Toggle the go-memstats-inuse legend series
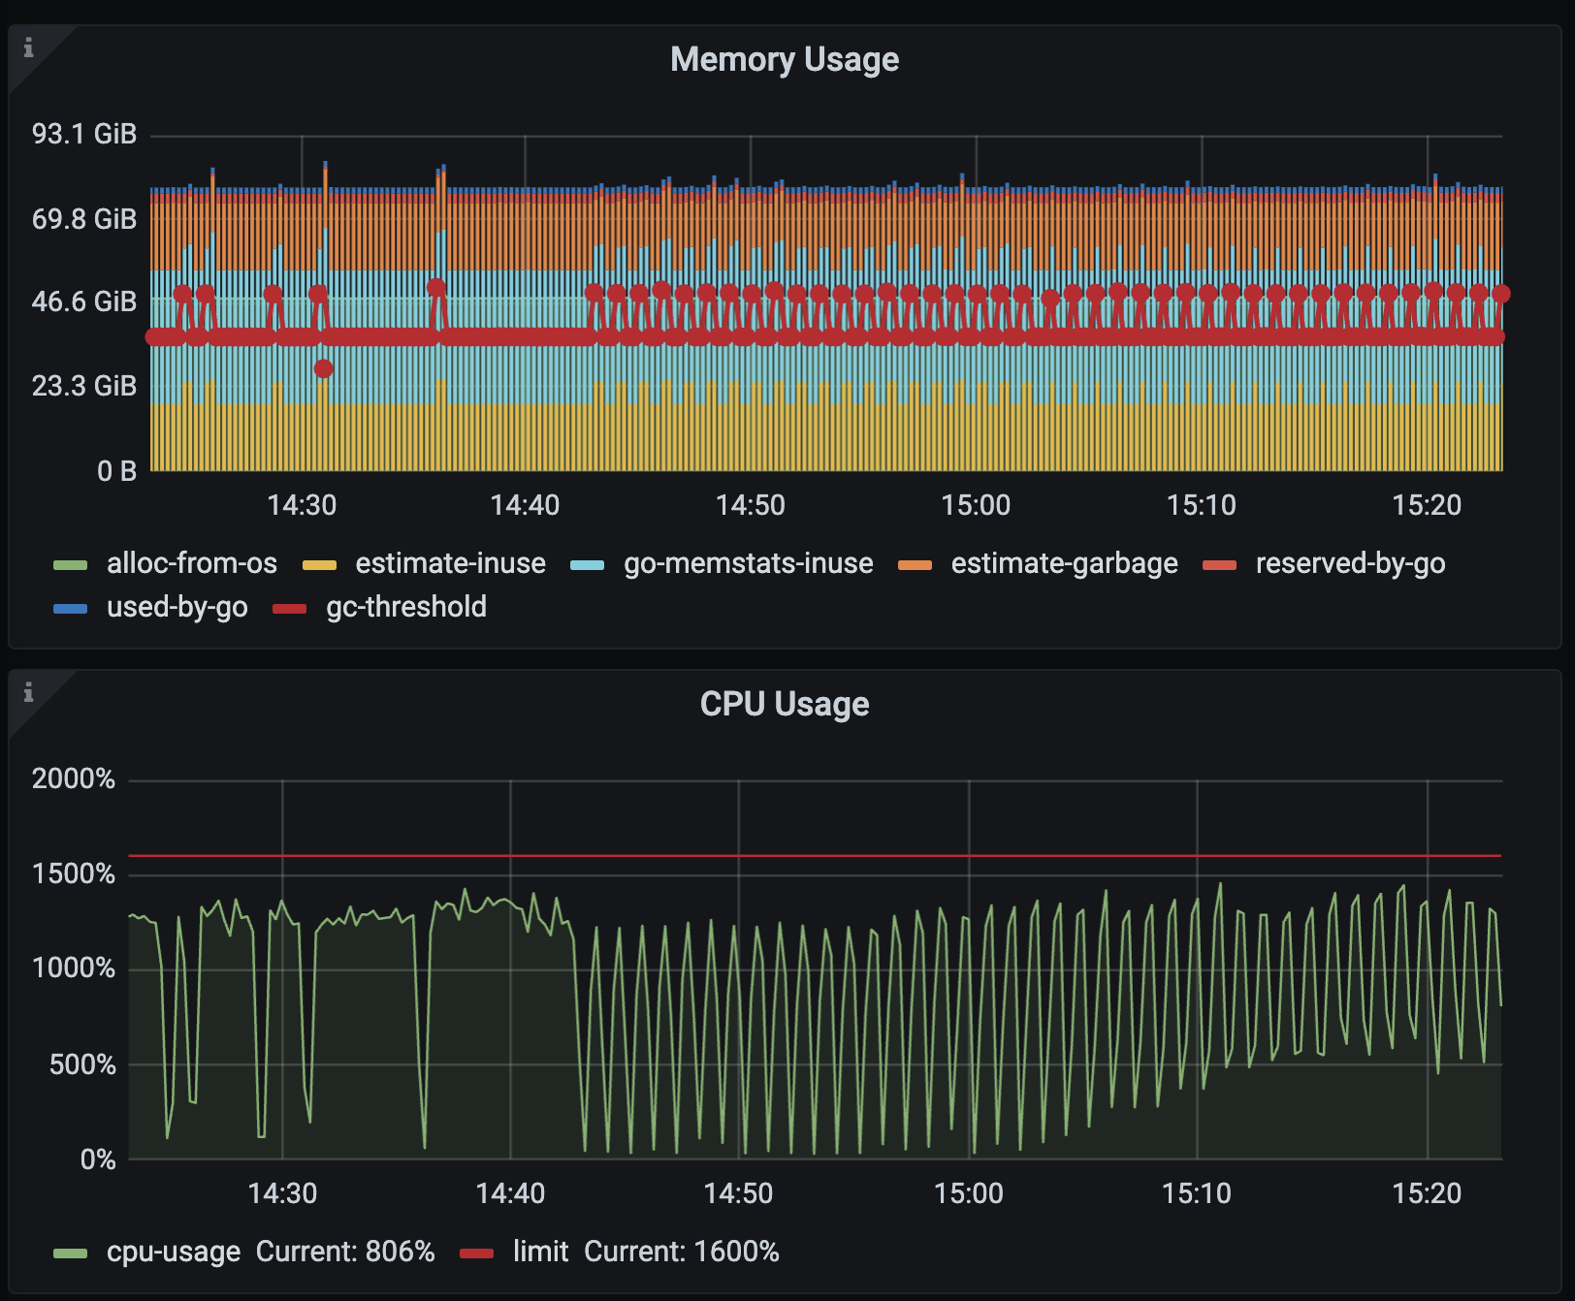Viewport: 1575px width, 1301px height. (x=748, y=563)
